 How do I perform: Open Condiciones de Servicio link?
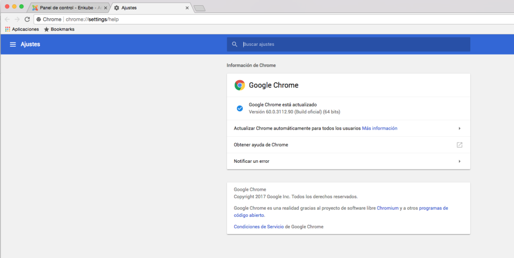click(259, 227)
